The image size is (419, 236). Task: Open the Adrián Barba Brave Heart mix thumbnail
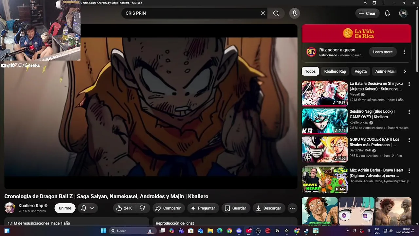tap(324, 180)
